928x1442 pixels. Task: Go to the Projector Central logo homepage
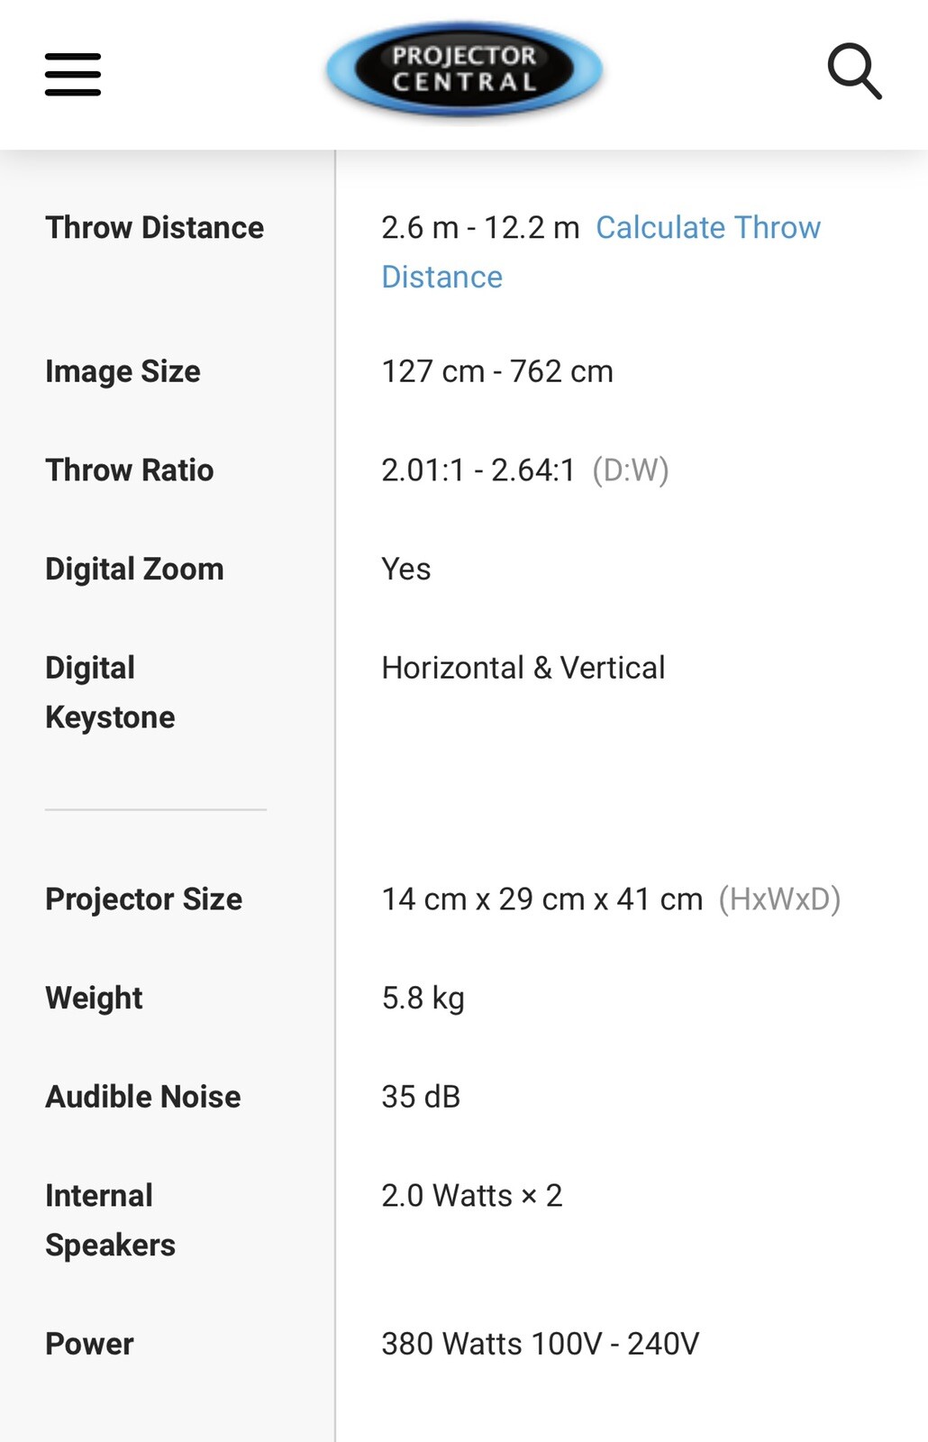point(464,70)
